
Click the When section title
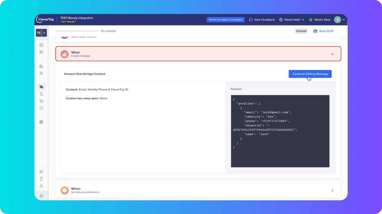pos(76,189)
